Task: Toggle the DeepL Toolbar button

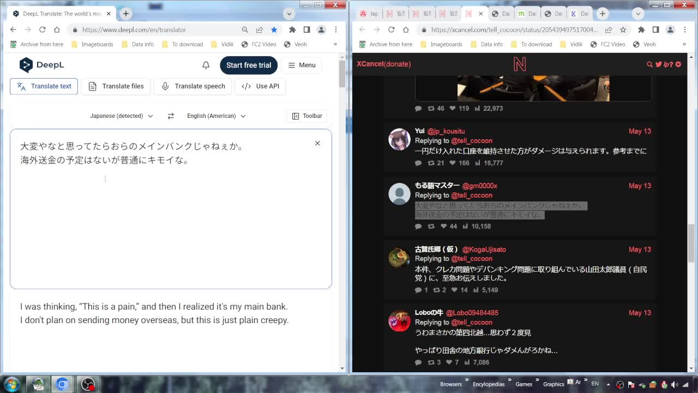Action: pos(307,116)
